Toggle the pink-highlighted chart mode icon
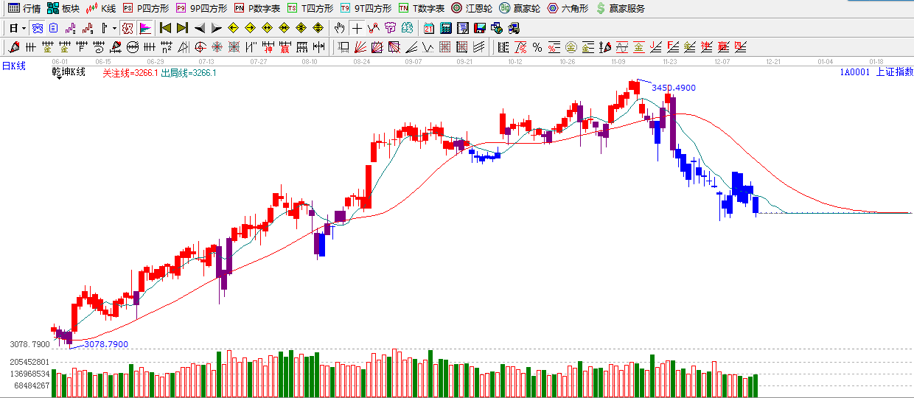 click(x=128, y=28)
